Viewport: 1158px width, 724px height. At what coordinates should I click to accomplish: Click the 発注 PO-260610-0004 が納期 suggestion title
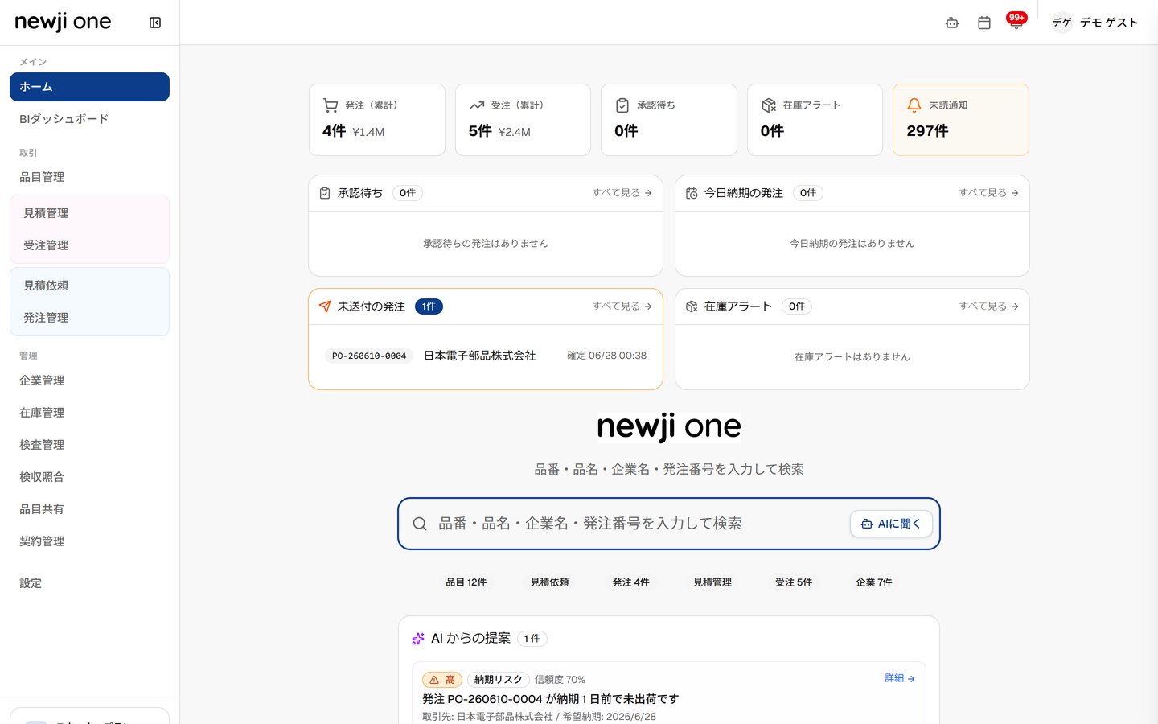coord(551,699)
